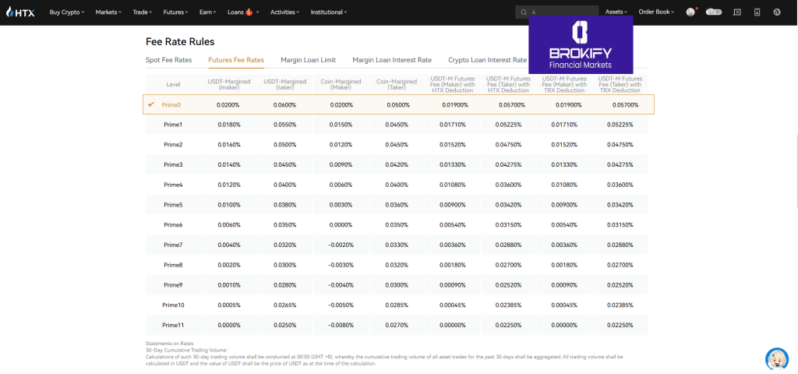Image resolution: width=798 pixels, height=374 pixels.
Task: Click the fire icon beside Loans
Action: coord(249,12)
